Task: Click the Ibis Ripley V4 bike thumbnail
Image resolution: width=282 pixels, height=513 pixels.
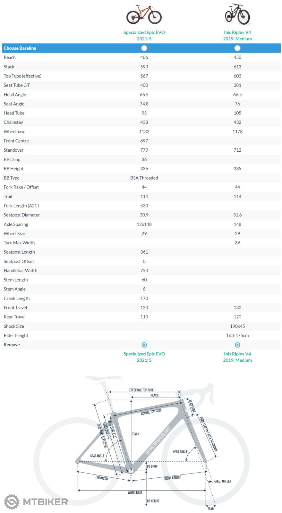Action: tap(237, 15)
